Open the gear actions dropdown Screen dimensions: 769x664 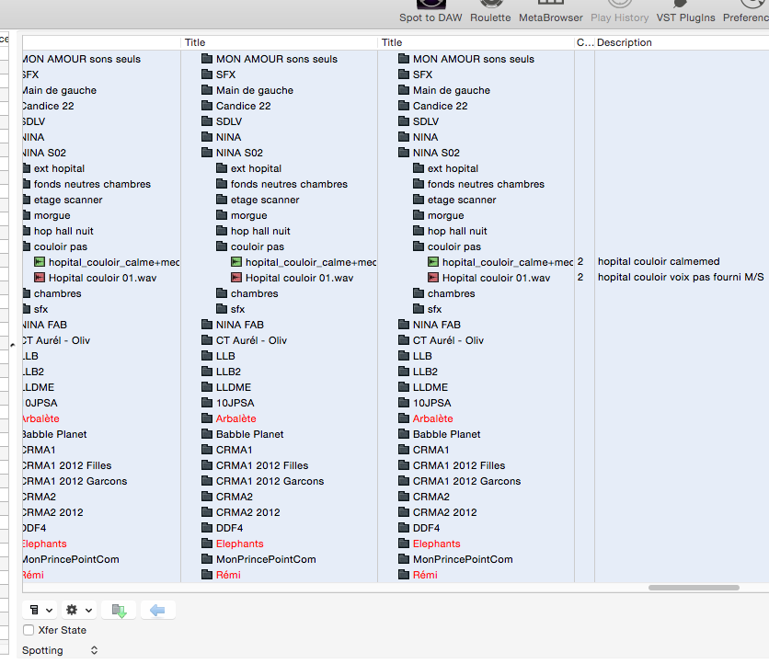tap(79, 610)
